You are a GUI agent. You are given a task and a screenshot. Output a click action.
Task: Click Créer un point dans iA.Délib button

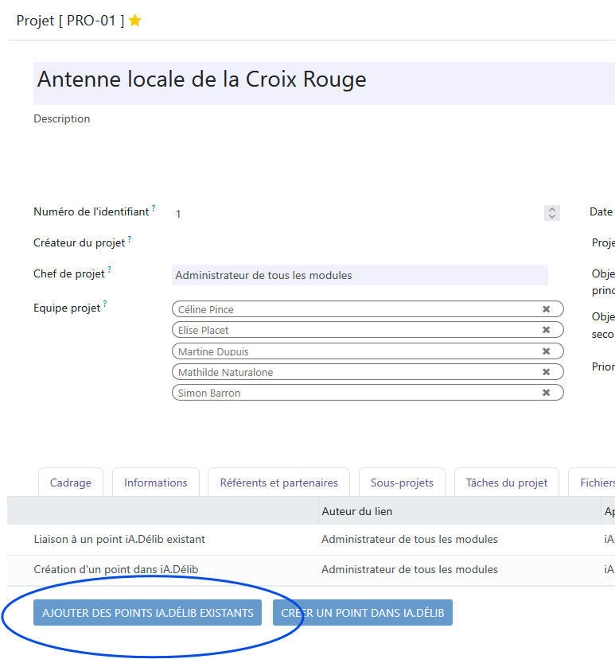tap(363, 613)
